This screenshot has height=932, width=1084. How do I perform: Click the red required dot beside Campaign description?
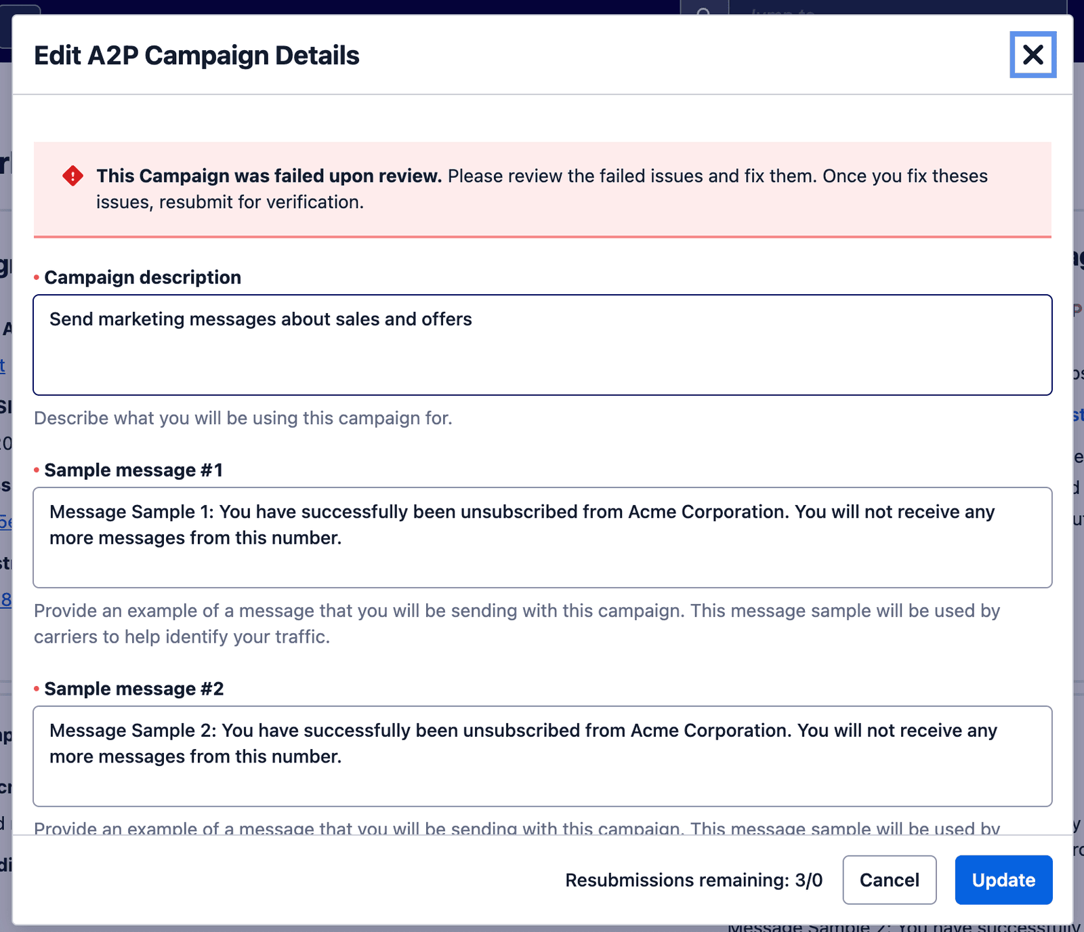(x=37, y=277)
